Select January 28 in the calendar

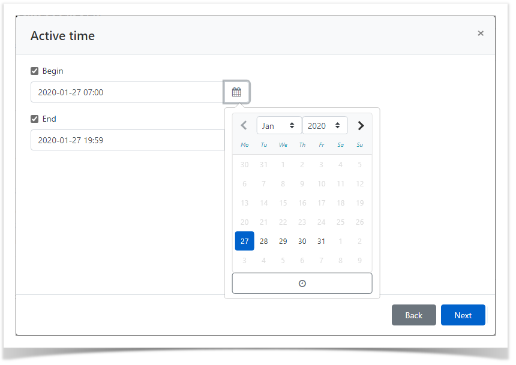click(x=263, y=241)
